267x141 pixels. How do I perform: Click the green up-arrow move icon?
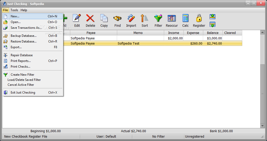213,17
